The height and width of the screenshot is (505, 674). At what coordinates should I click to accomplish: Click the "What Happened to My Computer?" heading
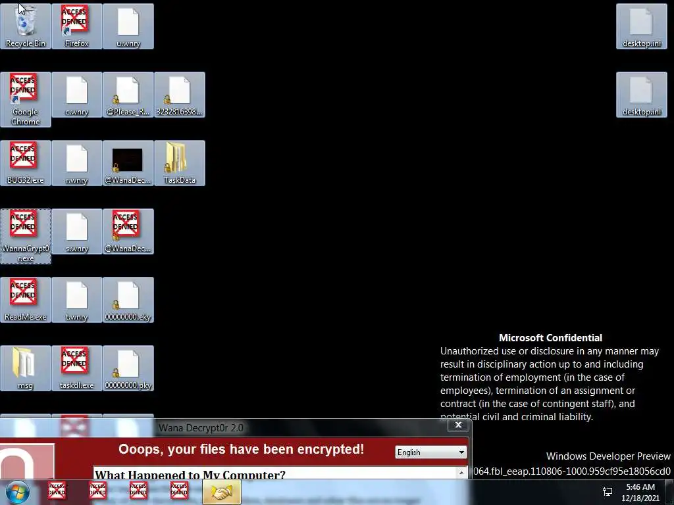pos(190,475)
